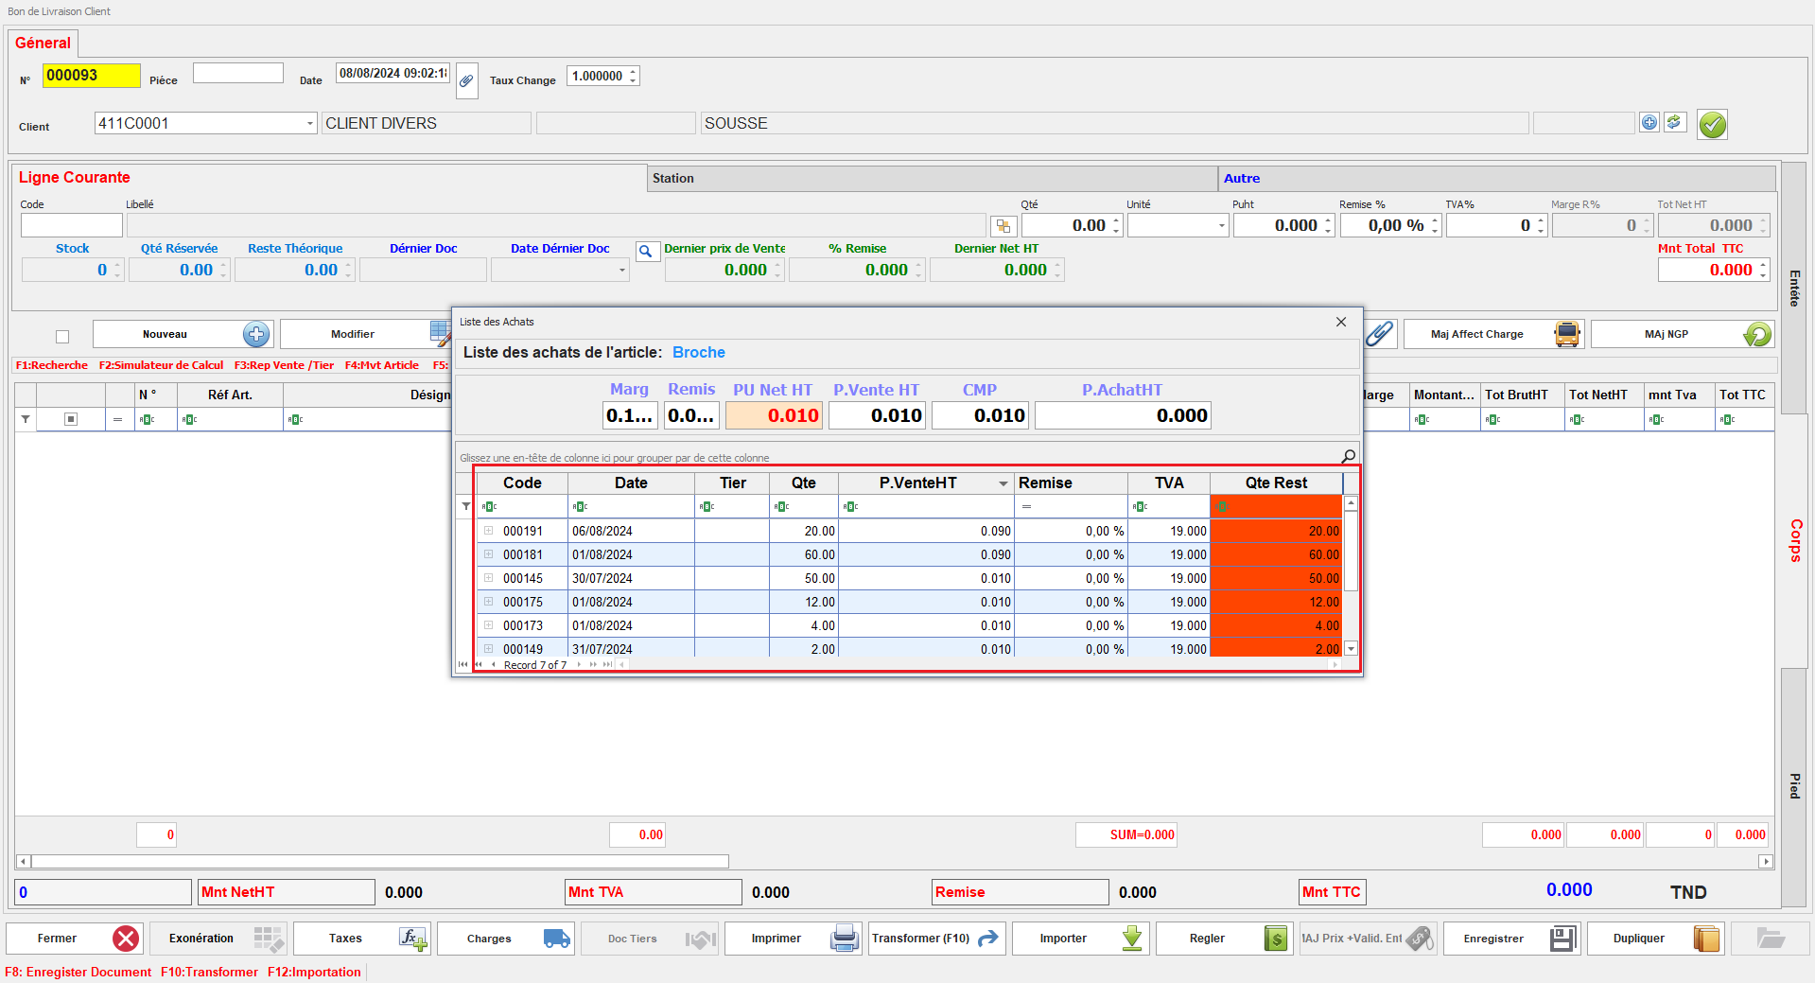The width and height of the screenshot is (1815, 983).
Task: Click the achats list vertical scrollbar down arrow
Action: click(1351, 649)
